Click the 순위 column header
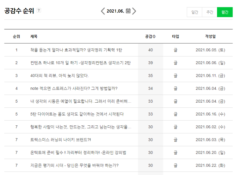 tap(16, 36)
